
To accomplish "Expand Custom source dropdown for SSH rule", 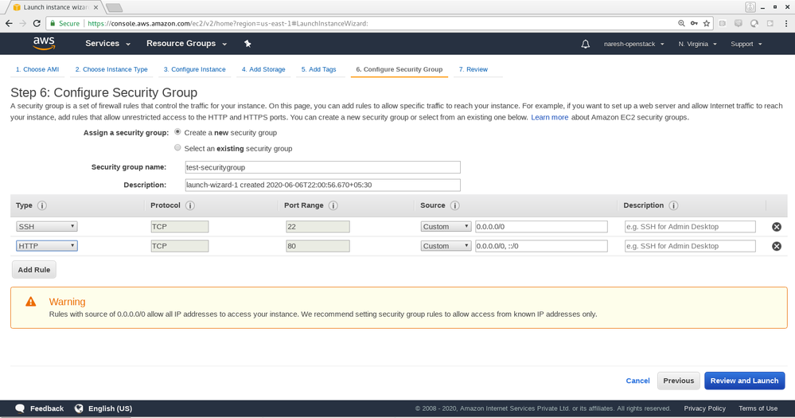I will pyautogui.click(x=446, y=227).
